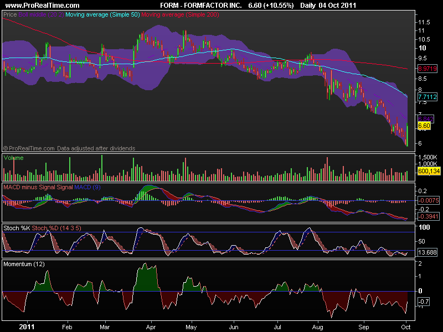This screenshot has width=443, height=332.
Task: Click the -0.3941 MACD value tag
Action: tap(428, 216)
